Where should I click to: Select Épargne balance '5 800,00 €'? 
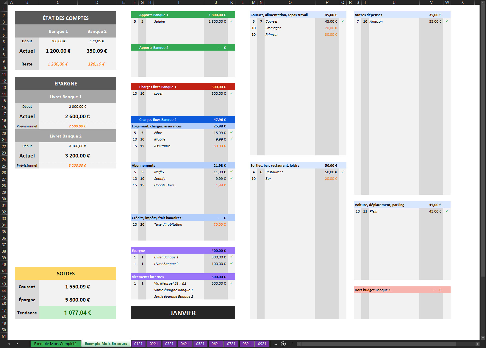[77, 300]
